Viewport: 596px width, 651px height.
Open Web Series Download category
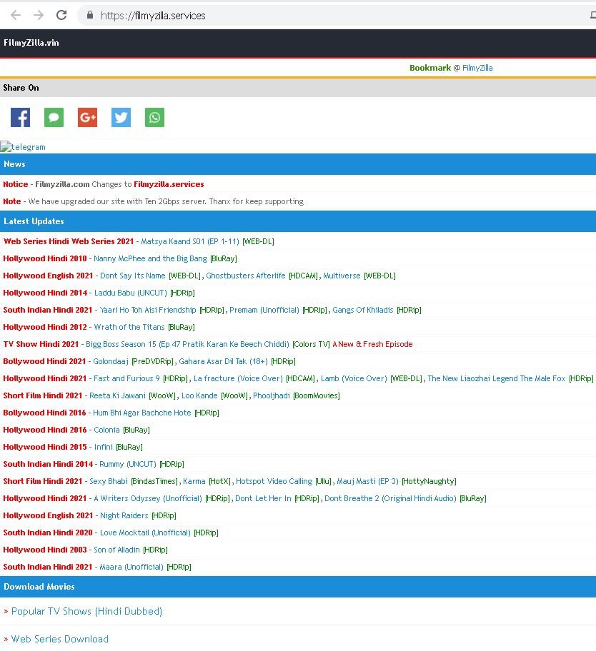(x=59, y=639)
